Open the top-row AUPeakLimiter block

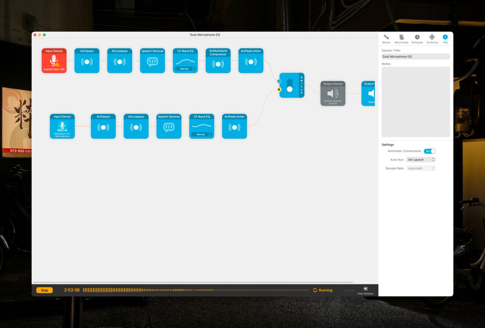(x=251, y=61)
